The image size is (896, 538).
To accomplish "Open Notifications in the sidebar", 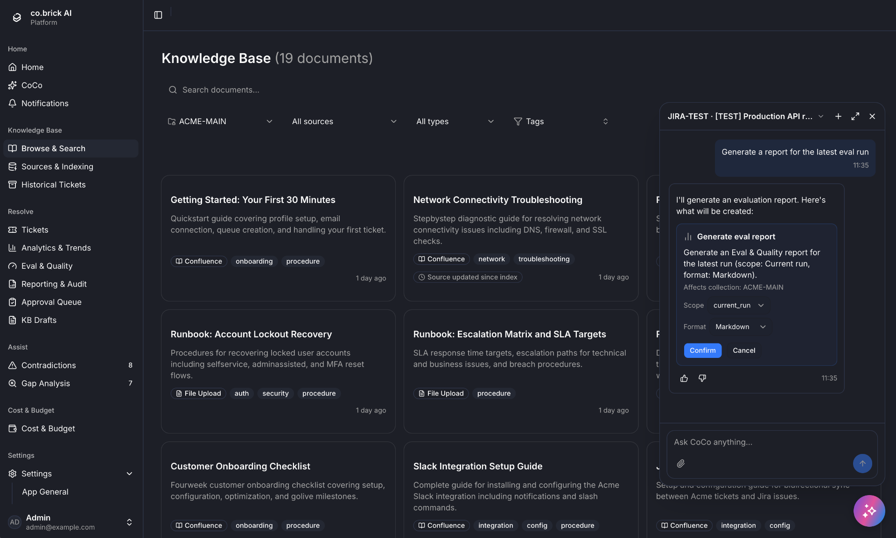I will 70,104.
